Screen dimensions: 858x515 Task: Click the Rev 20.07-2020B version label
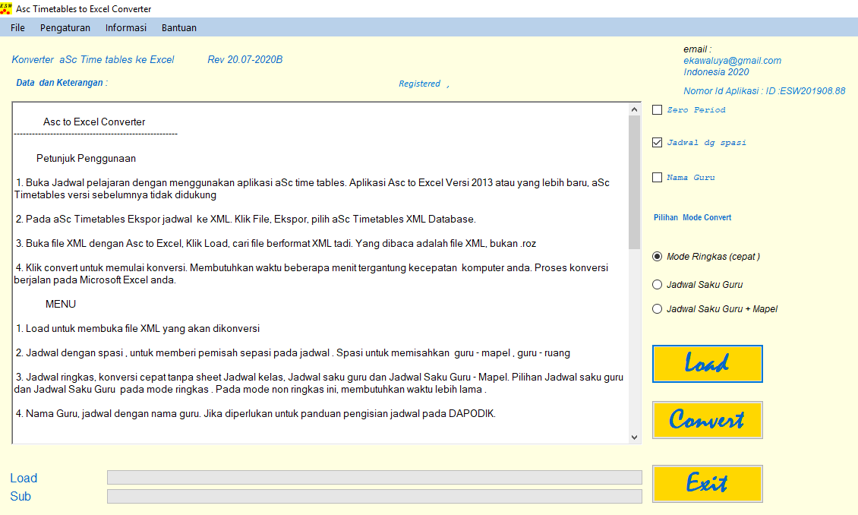tap(244, 60)
